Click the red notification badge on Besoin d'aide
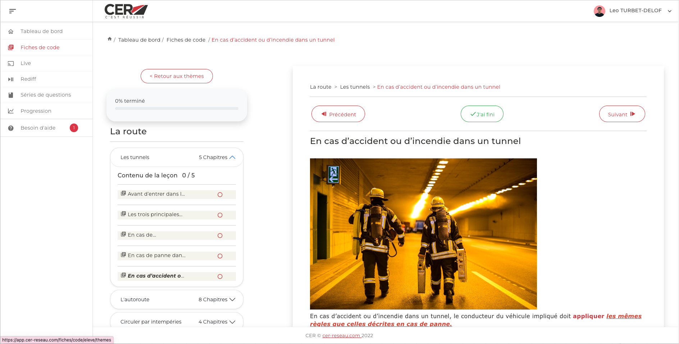Image resolution: width=679 pixels, height=344 pixels. [x=74, y=128]
